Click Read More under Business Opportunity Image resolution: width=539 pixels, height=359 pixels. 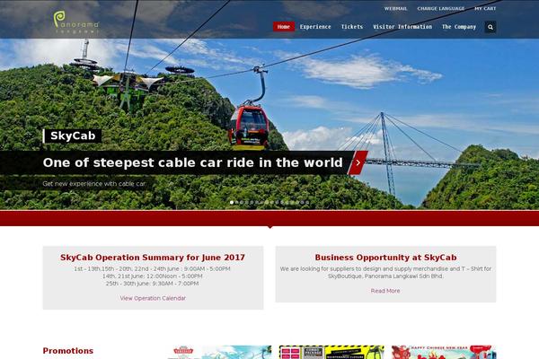click(x=385, y=291)
